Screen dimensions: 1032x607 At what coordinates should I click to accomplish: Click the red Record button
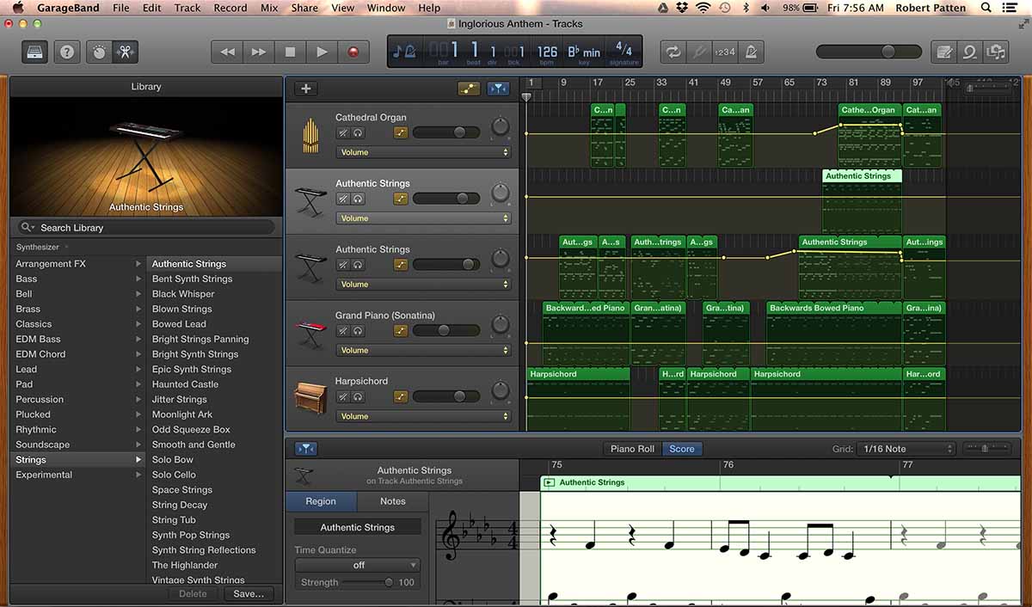click(353, 52)
